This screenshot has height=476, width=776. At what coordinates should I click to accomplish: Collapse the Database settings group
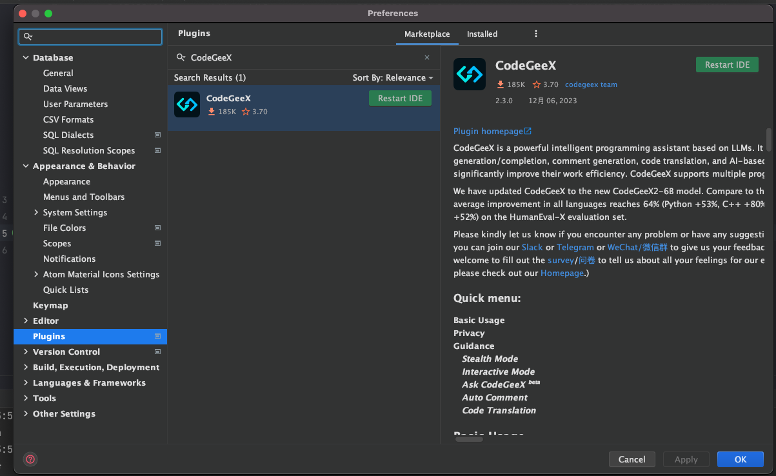pyautogui.click(x=26, y=57)
